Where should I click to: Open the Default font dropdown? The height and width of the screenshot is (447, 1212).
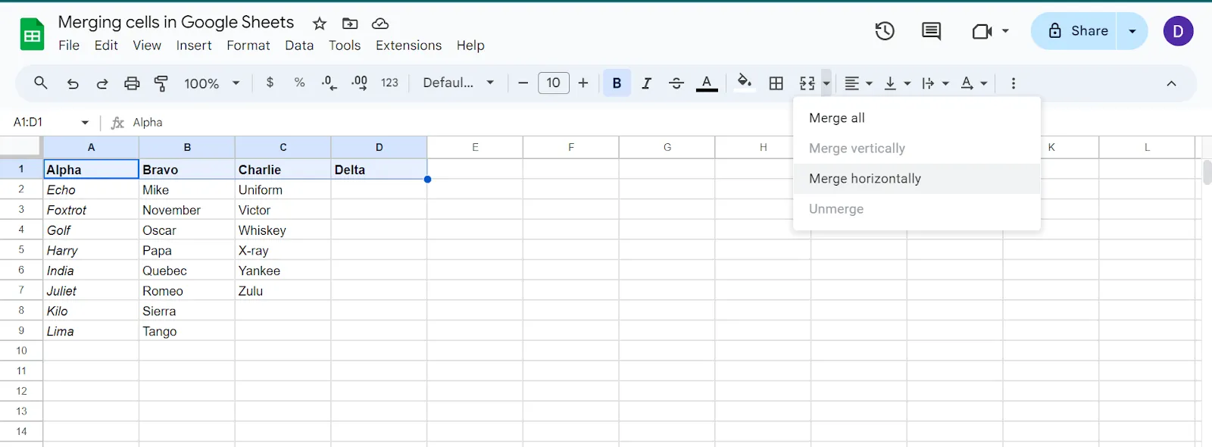tap(459, 83)
